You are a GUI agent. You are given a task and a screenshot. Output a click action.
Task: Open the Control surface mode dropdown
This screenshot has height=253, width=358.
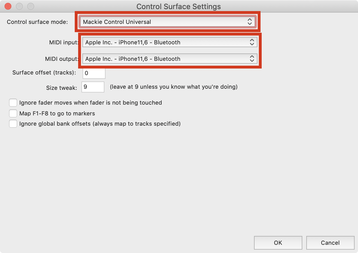[x=167, y=22]
